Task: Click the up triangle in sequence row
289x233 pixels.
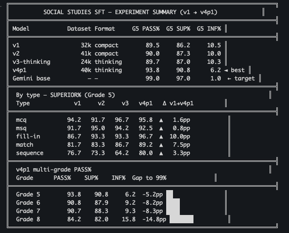Action: pyautogui.click(x=161, y=153)
